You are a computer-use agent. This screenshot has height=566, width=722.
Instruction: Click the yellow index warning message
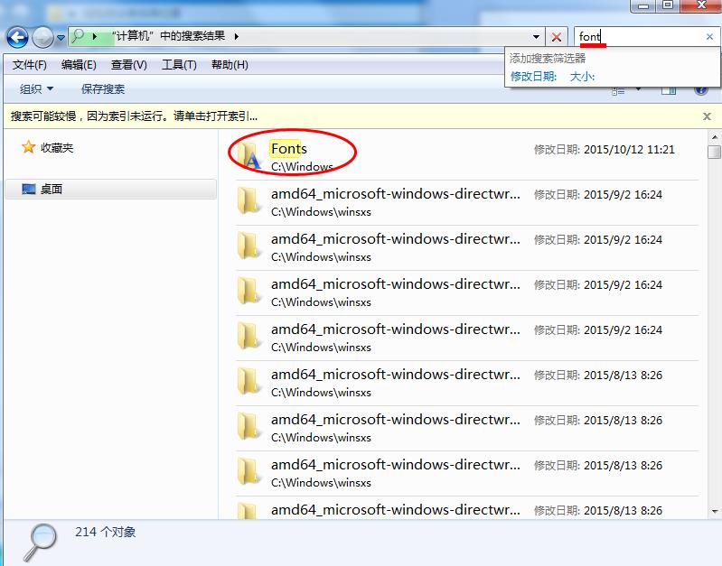[x=134, y=116]
